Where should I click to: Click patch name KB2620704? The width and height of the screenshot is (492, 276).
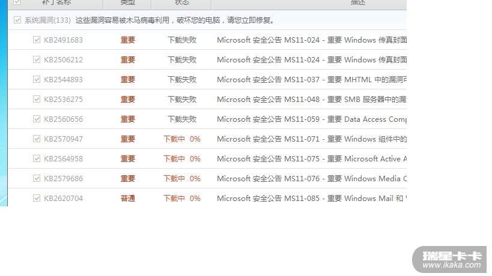[64, 199]
